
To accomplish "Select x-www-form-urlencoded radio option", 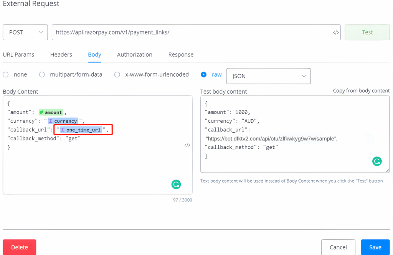I will click(117, 75).
